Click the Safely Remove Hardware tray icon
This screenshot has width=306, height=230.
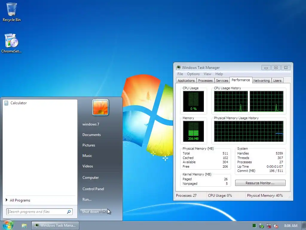point(261,226)
